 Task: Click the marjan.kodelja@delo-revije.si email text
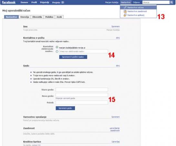[72, 48]
